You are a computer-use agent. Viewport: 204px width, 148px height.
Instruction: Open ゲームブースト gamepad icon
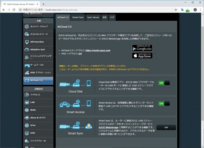pos(27,65)
